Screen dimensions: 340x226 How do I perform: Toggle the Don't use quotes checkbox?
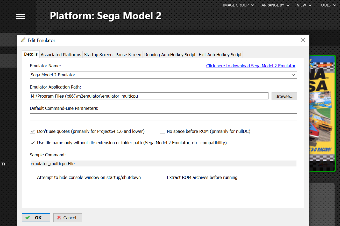[33, 131]
